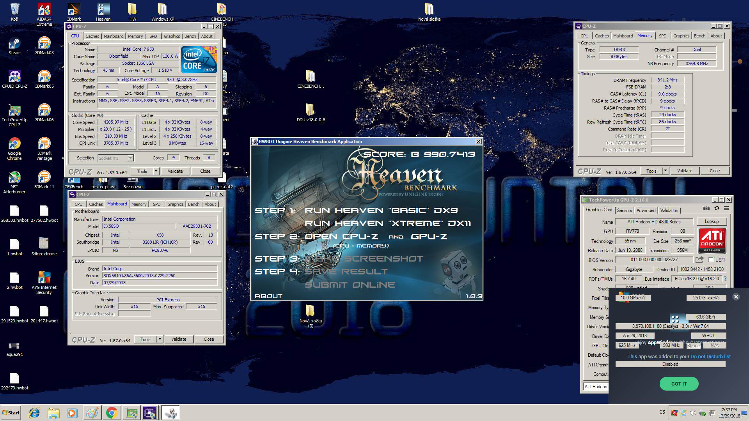The width and height of the screenshot is (749, 421).
Task: Open the GPU-Z hamburger menu icon
Action: click(727, 209)
